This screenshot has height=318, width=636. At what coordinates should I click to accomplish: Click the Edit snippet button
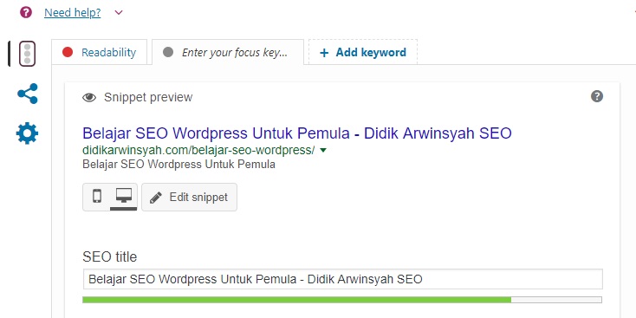[x=190, y=198]
